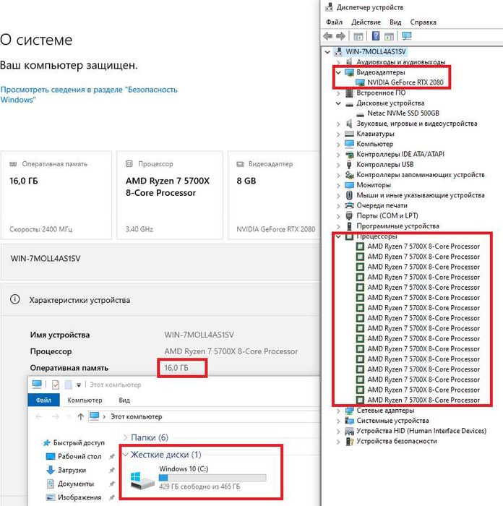The width and height of the screenshot is (503, 506).
Task: Click the Контроллеры USB plug icon
Action: coord(349,164)
